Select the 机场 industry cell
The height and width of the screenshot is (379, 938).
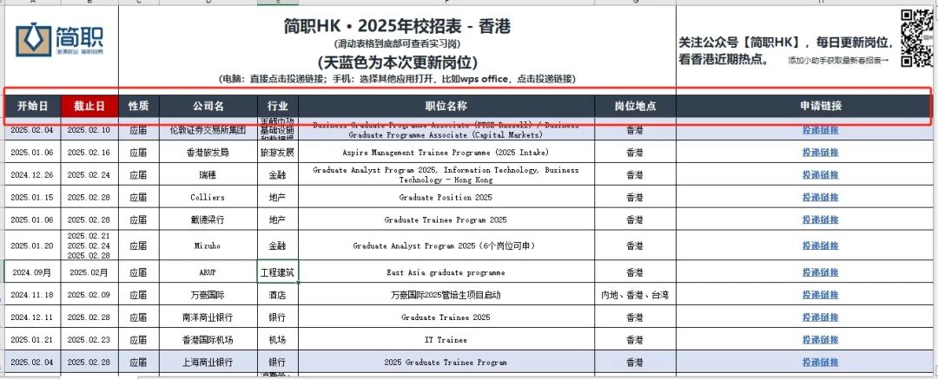[278, 340]
